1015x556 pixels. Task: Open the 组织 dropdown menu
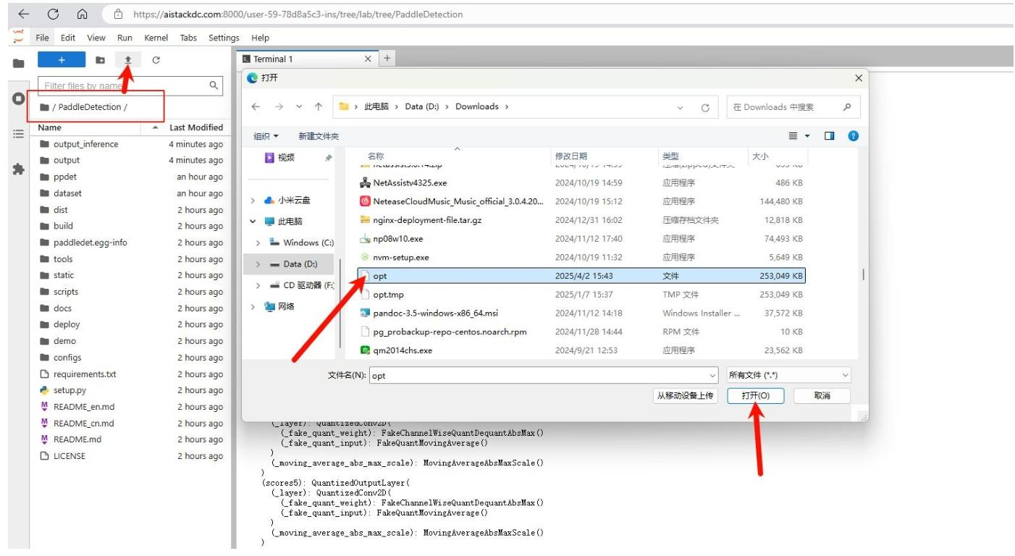[x=266, y=136]
